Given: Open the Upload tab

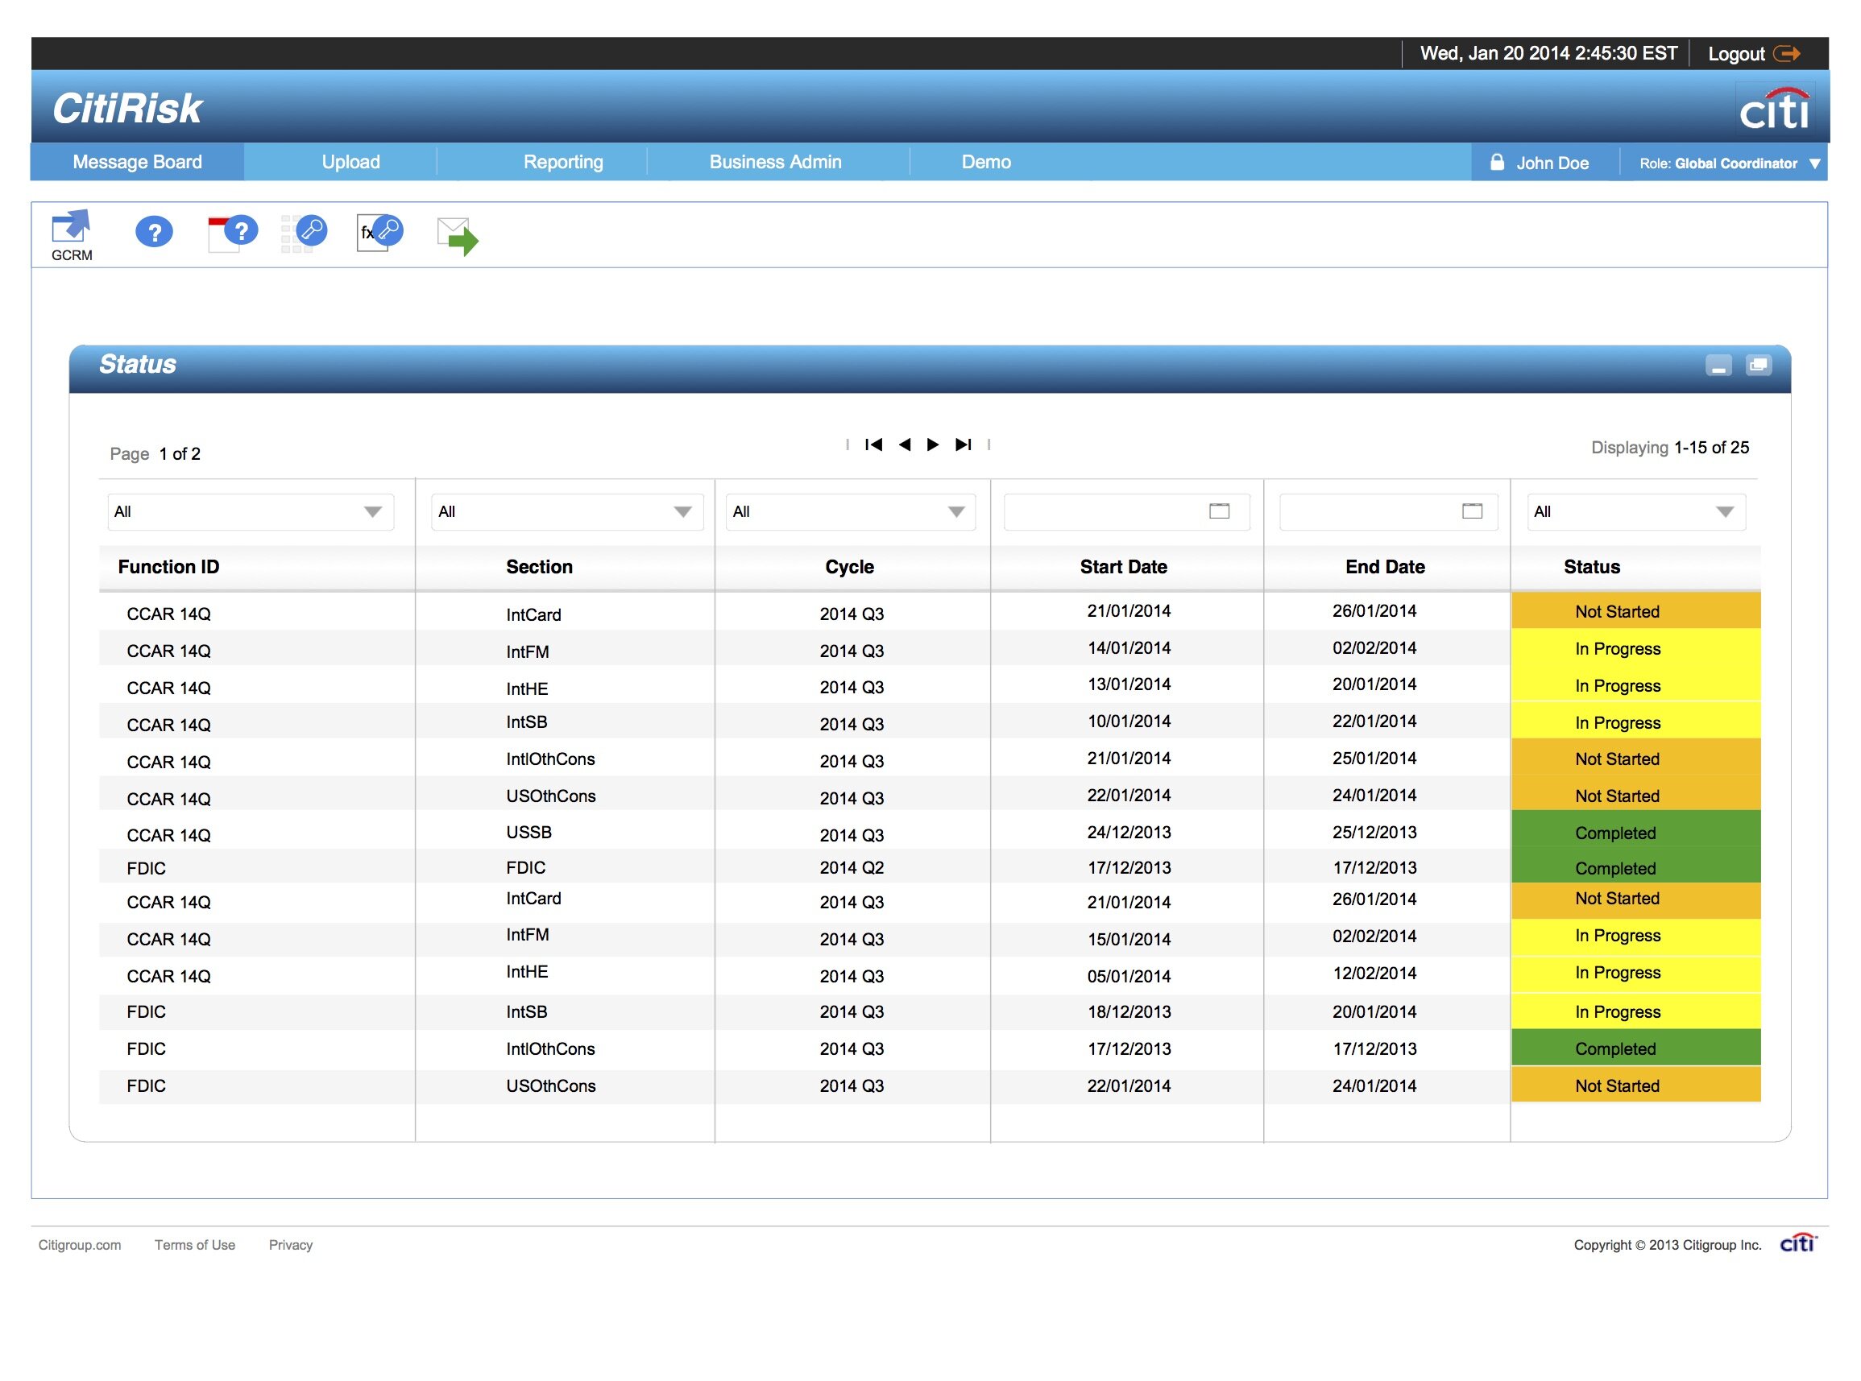Looking at the screenshot, I should (350, 162).
